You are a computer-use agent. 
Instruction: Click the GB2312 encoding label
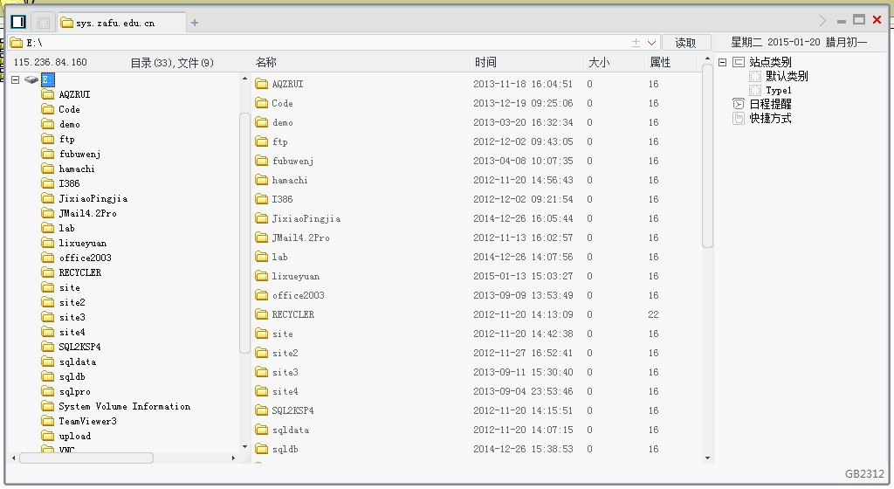tap(864, 473)
